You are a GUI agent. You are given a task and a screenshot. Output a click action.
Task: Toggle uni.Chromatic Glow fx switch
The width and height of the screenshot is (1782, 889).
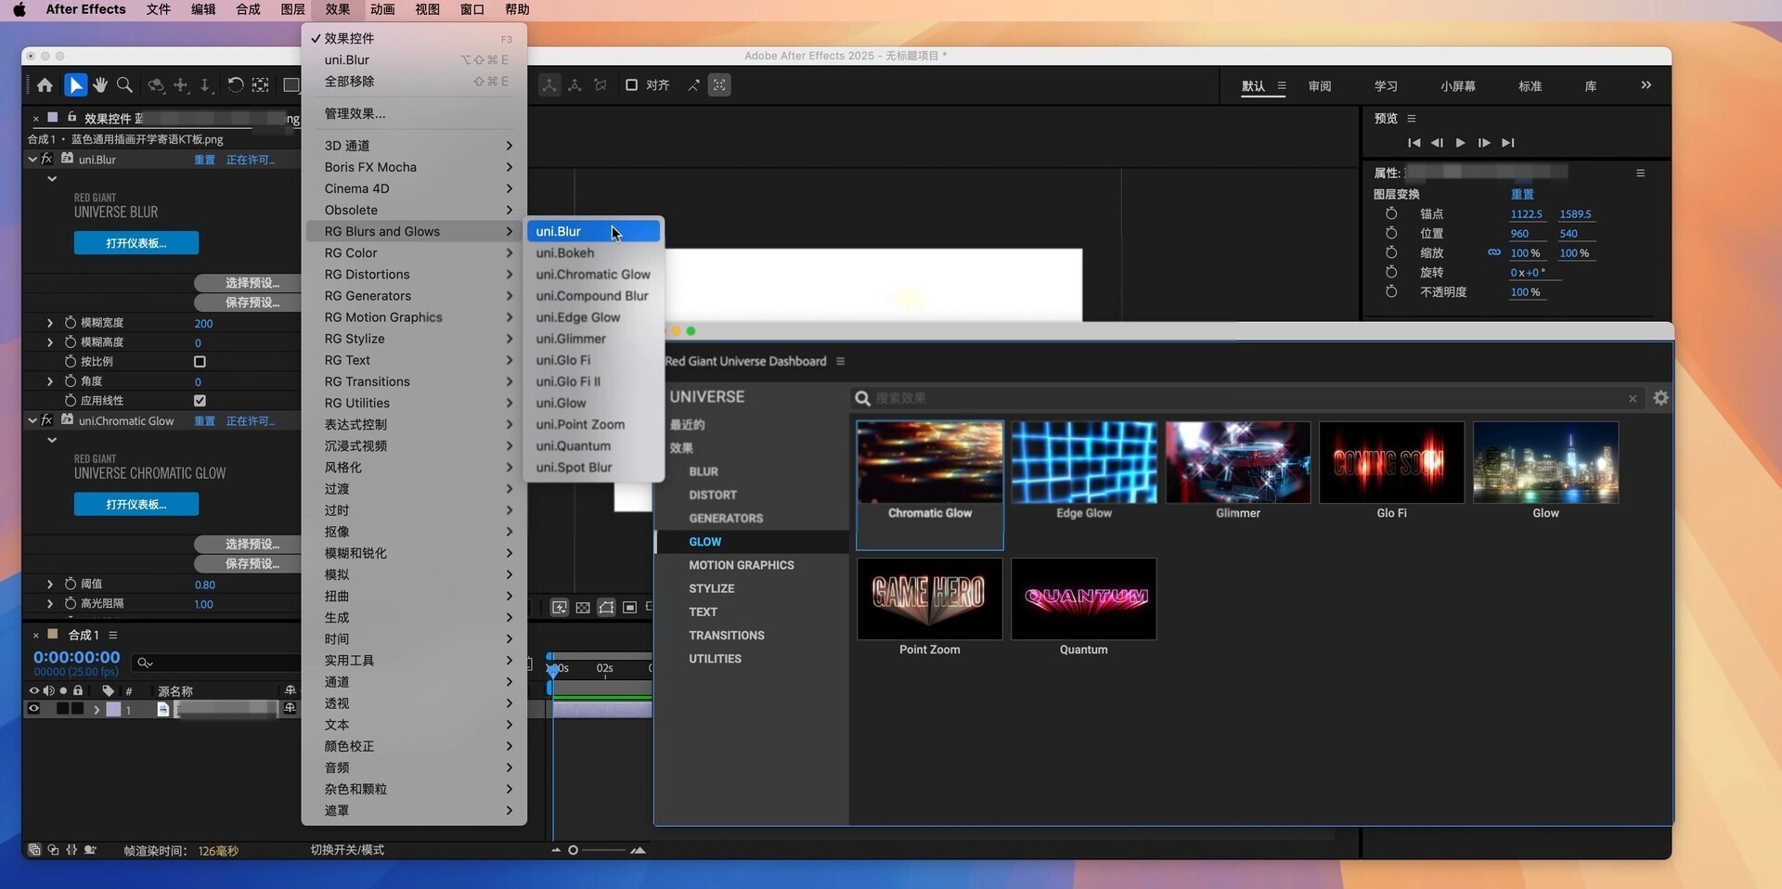pyautogui.click(x=46, y=420)
